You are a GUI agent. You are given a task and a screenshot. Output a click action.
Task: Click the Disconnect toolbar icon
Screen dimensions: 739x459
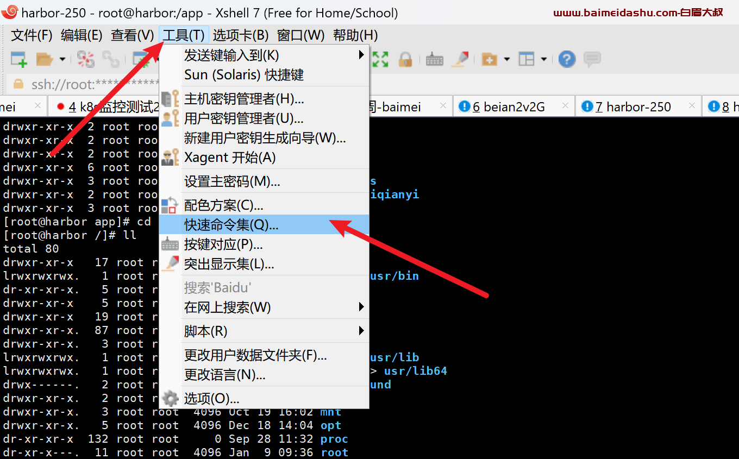coord(85,59)
